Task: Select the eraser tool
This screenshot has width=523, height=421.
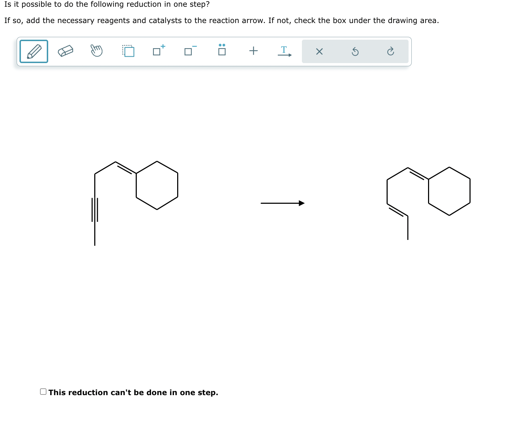Action: click(66, 51)
